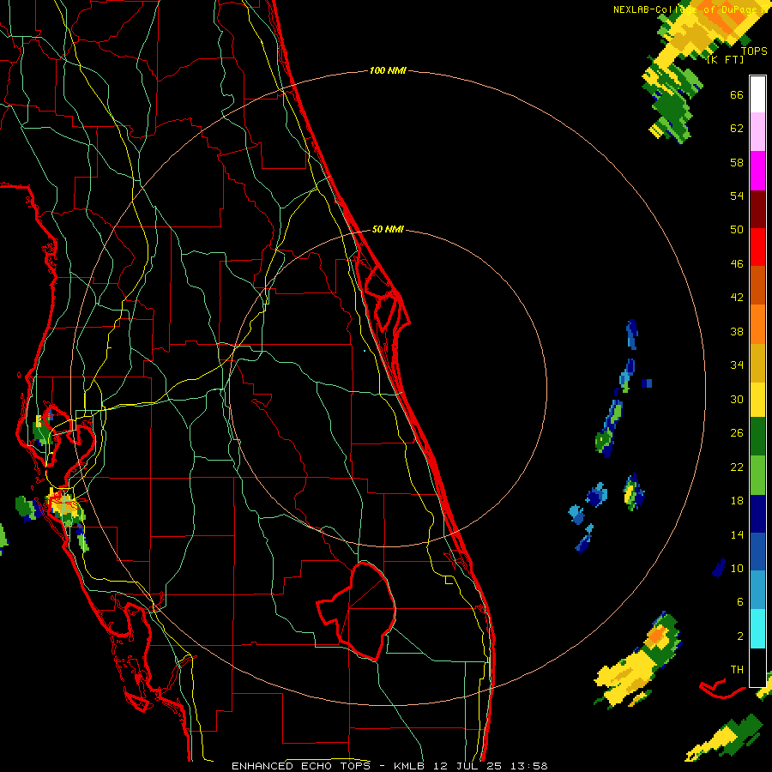This screenshot has height=772, width=772.
Task: Click the "58" legend value
Action: [737, 162]
